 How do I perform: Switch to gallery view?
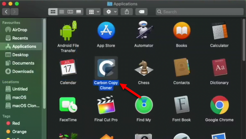pos(79,12)
